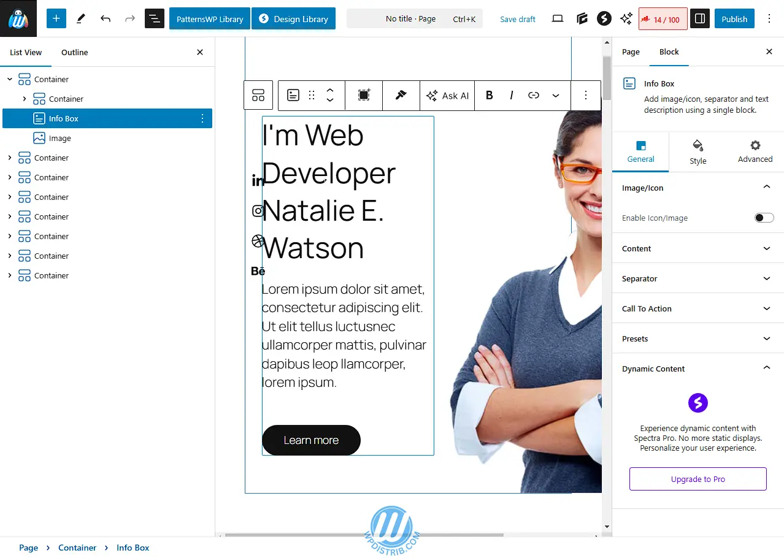Select the General tab
Screen dimensions: 784x558
click(x=640, y=152)
